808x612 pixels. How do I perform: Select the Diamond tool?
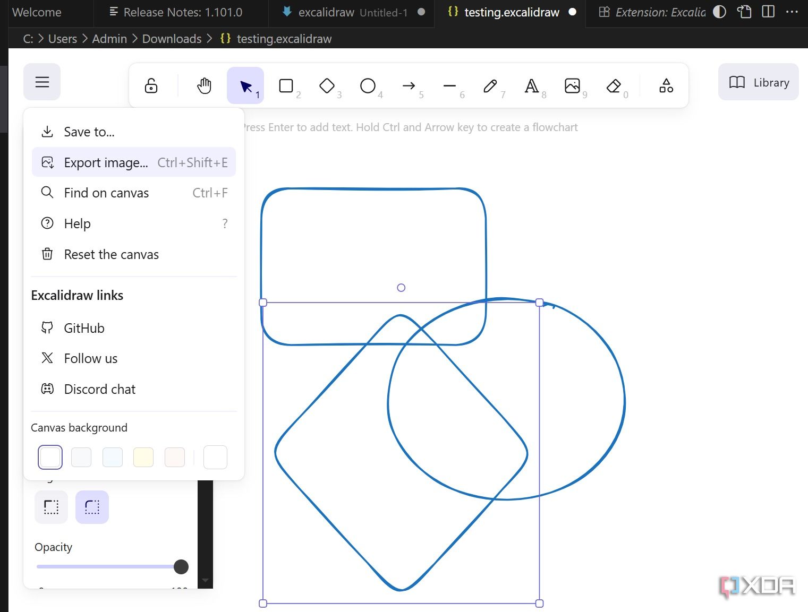point(327,85)
